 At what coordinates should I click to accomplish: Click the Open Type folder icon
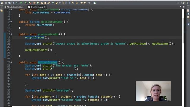coord(42,3)
